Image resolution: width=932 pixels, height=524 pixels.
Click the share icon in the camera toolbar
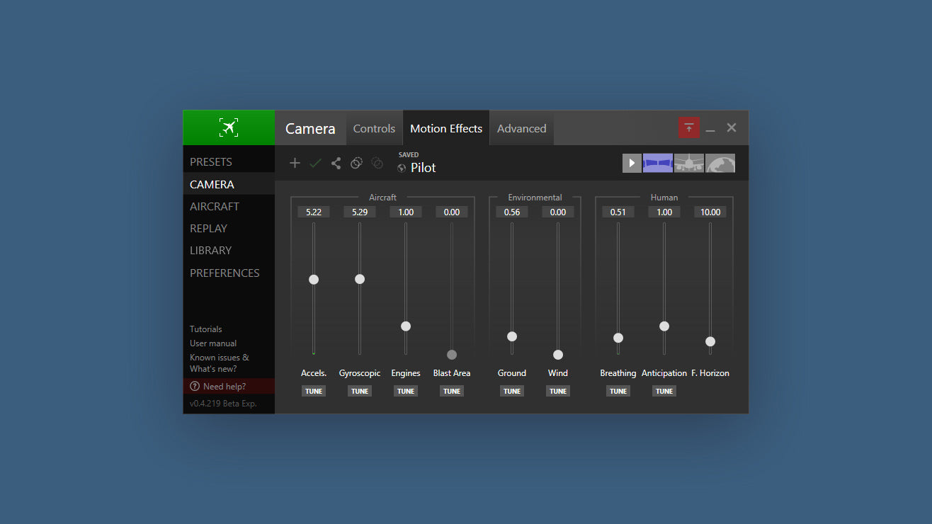[336, 164]
